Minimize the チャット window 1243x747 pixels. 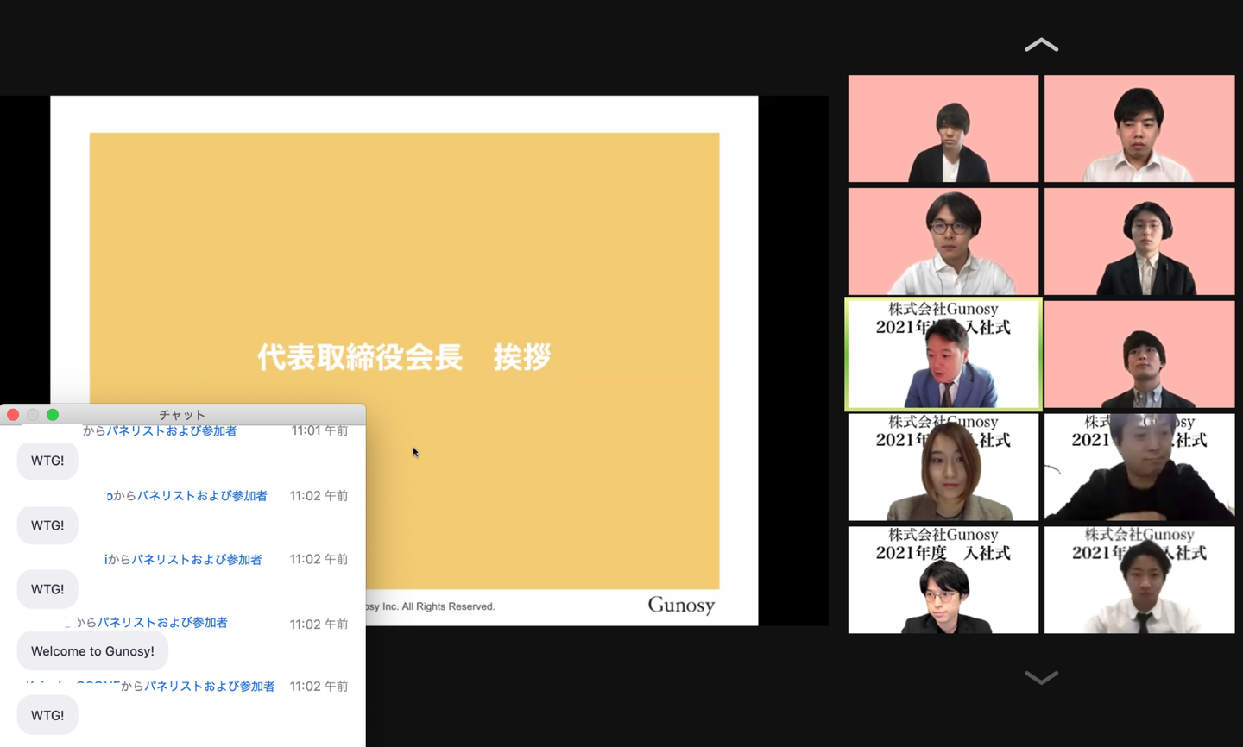tap(33, 415)
